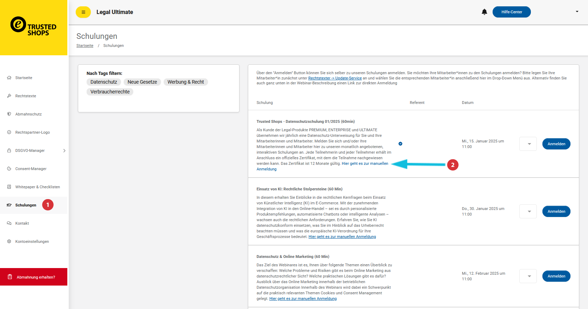588x309 pixels.
Task: Click the Kontakt chat icon
Action: pos(9,223)
